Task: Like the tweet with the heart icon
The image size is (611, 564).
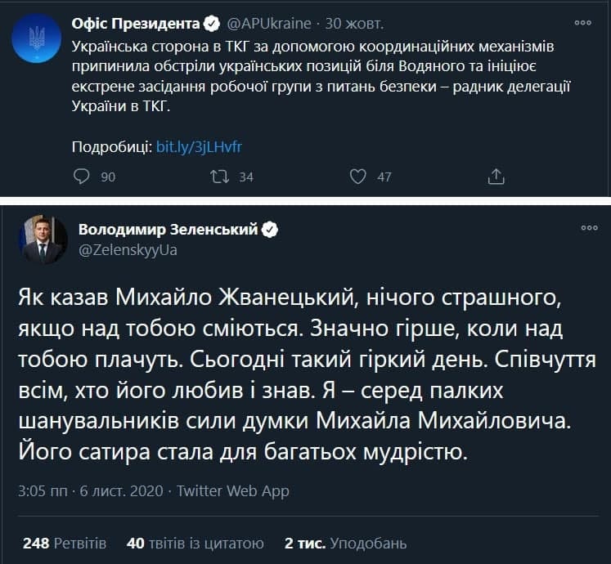Action: [357, 177]
